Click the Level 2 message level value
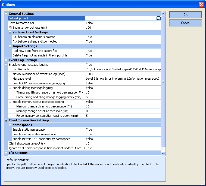This screenshot has width=206, height=186. [x=123, y=79]
